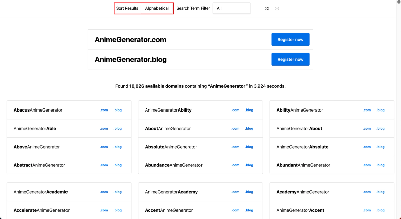Image resolution: width=401 pixels, height=219 pixels.
Task: Open .blog for AbilityAnimeGenerator
Action: [381, 110]
